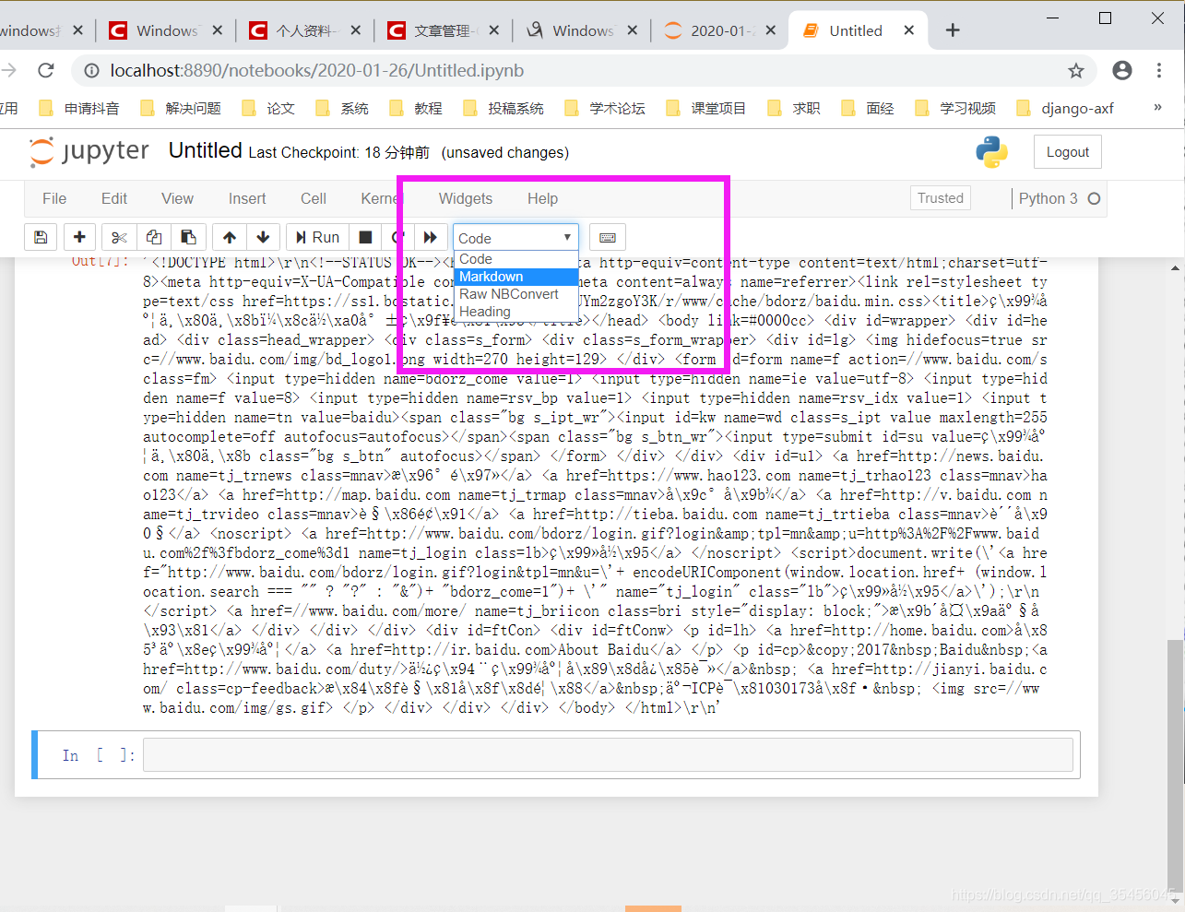Open the 学术论坛 bookmark folder

pyautogui.click(x=605, y=108)
